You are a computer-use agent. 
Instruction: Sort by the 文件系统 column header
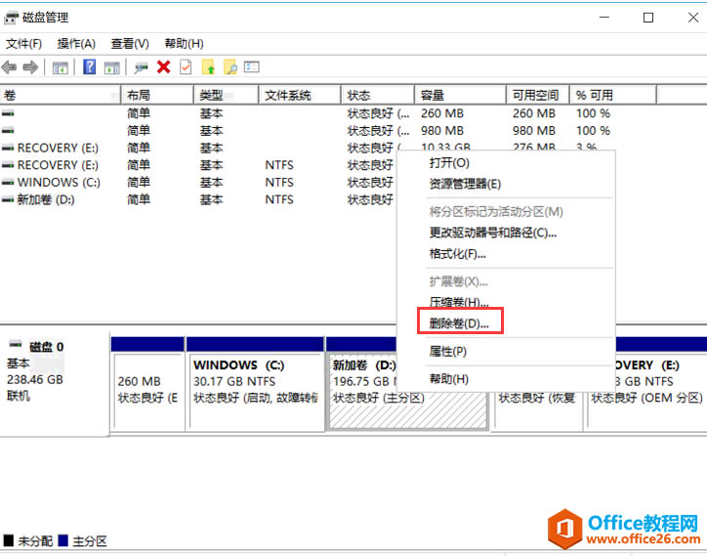pos(301,95)
